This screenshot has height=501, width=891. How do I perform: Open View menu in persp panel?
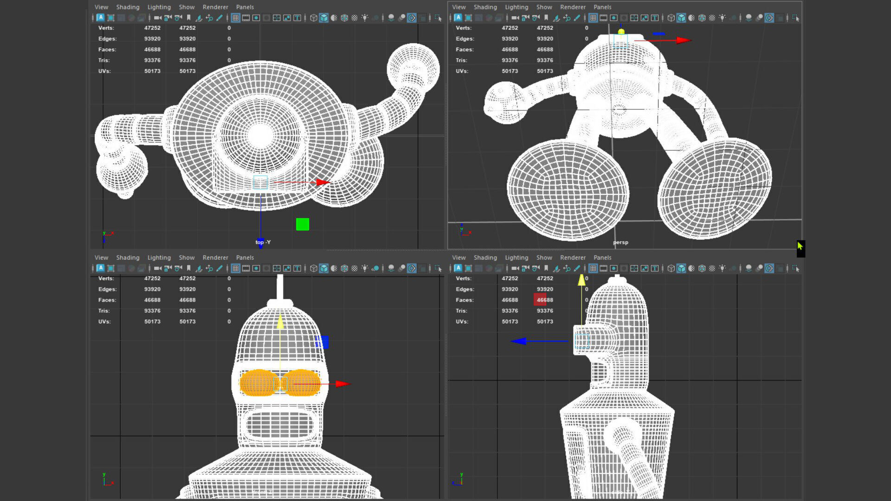[x=459, y=7]
